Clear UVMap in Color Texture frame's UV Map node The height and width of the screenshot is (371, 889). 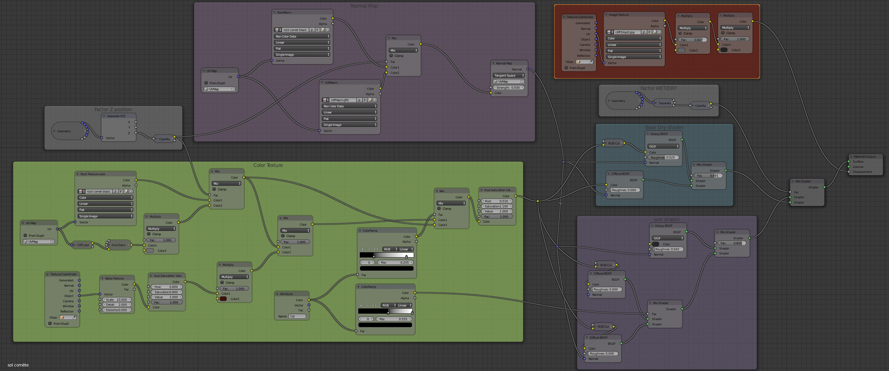(52, 242)
